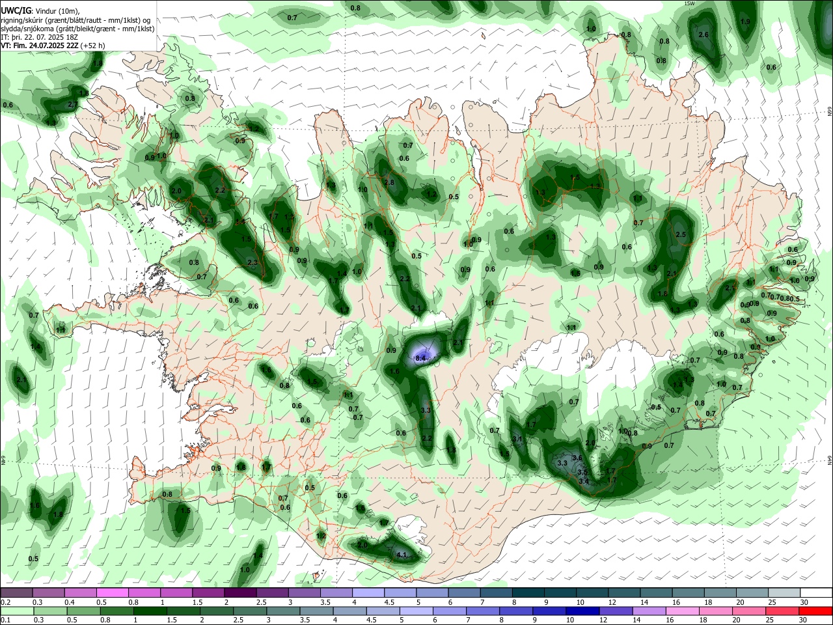Pick the dark teal swatch labeled 9 in upper legend row

point(561,593)
